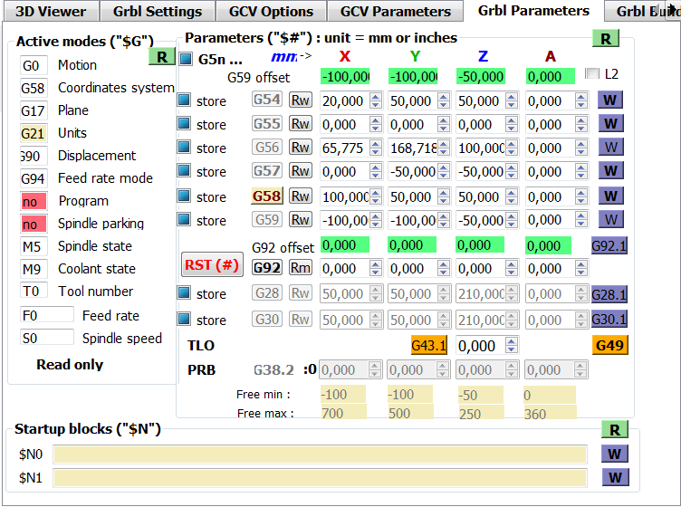Click the Rw button in G54 row
Viewport: 681px width, 507px height.
click(301, 100)
